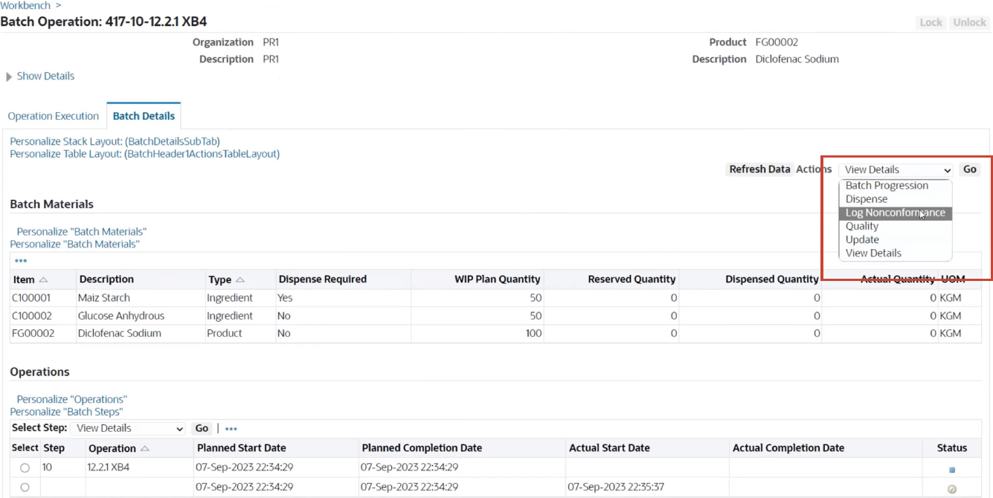The height and width of the screenshot is (498, 993).
Task: Select the radio button in the second operations row
Action: 25,488
